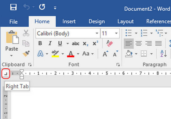Open the Font dialog launcher
The height and width of the screenshot is (119, 171).
pyautogui.click(x=118, y=65)
